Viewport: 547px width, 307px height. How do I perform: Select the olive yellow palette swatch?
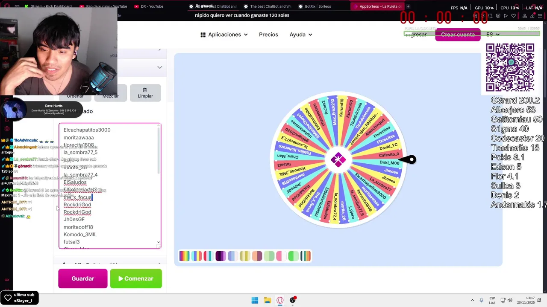click(245, 256)
